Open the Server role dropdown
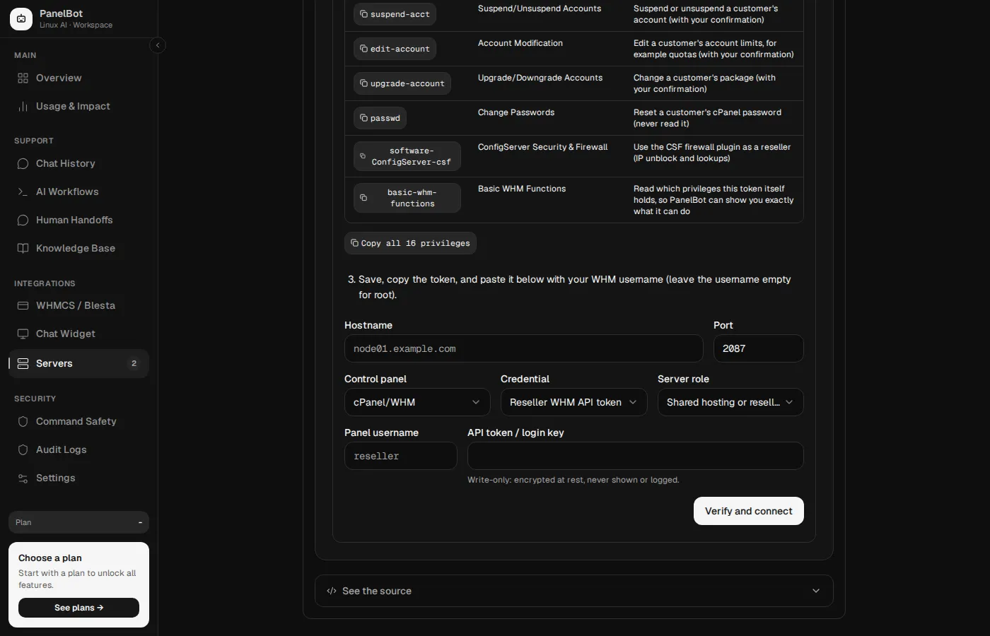 click(x=730, y=402)
